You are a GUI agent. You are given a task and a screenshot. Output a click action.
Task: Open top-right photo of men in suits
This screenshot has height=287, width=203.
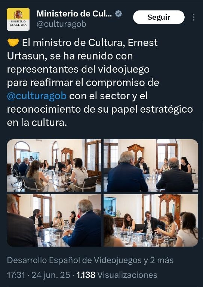(151, 165)
